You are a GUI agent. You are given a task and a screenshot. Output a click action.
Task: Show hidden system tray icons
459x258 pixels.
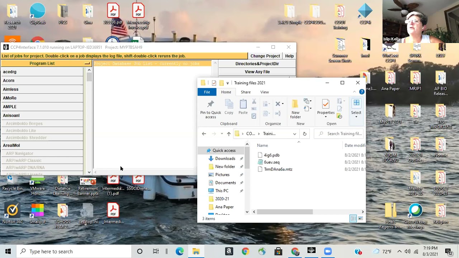(x=399, y=251)
